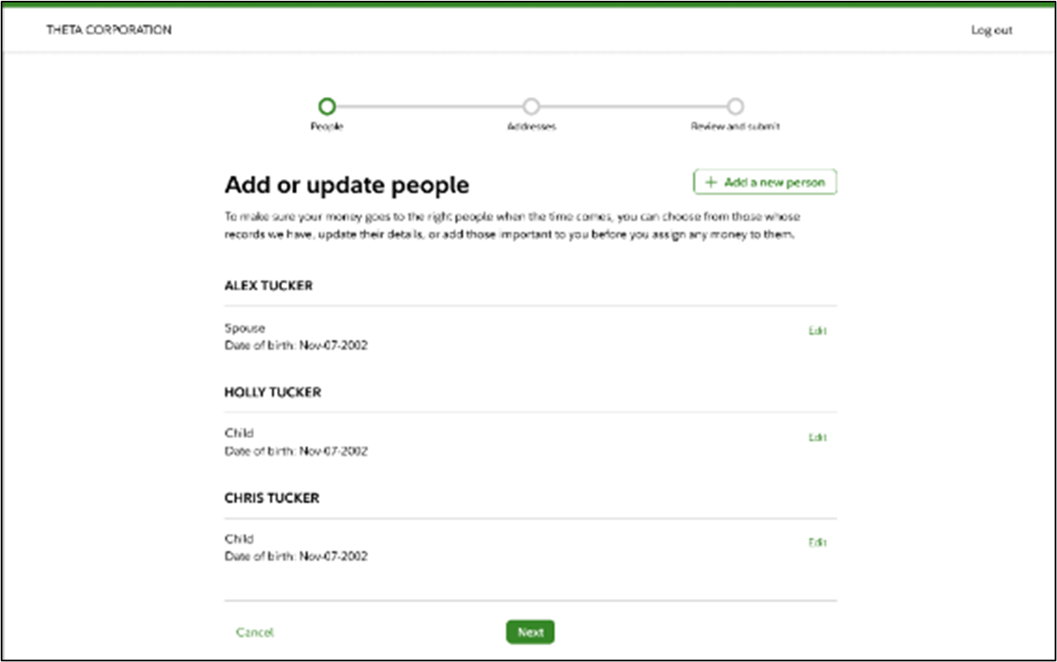Select the HOLLY TUCKER name heading
Viewport: 1057px width, 662px height.
pos(272,392)
